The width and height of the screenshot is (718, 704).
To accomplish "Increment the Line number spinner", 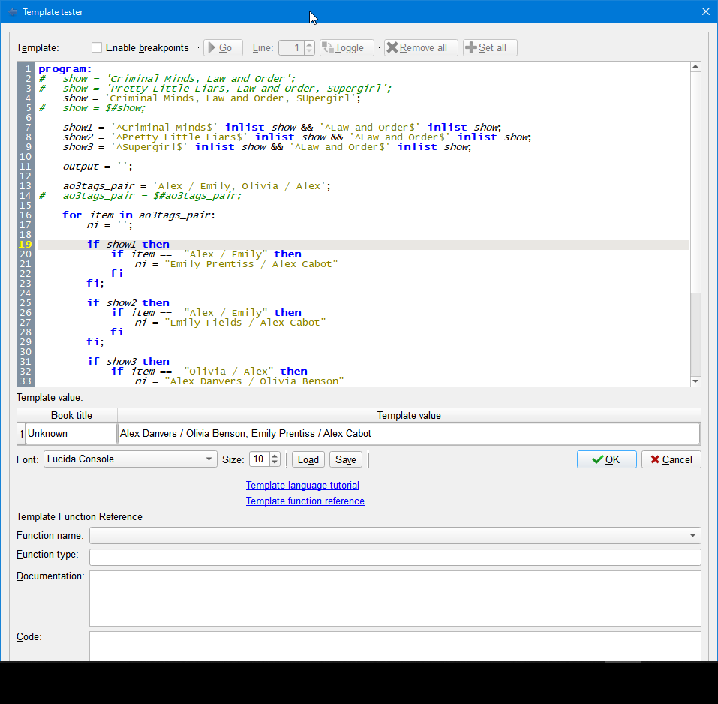I will pyautogui.click(x=309, y=44).
